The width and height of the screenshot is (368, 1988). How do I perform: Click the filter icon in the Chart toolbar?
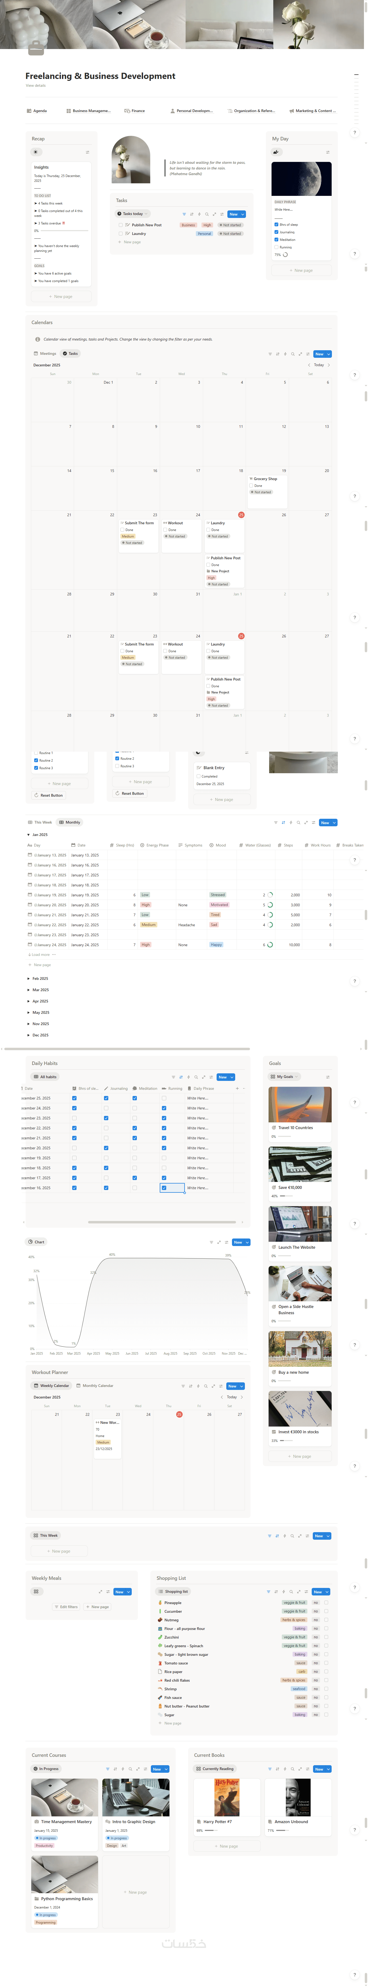(x=211, y=1243)
